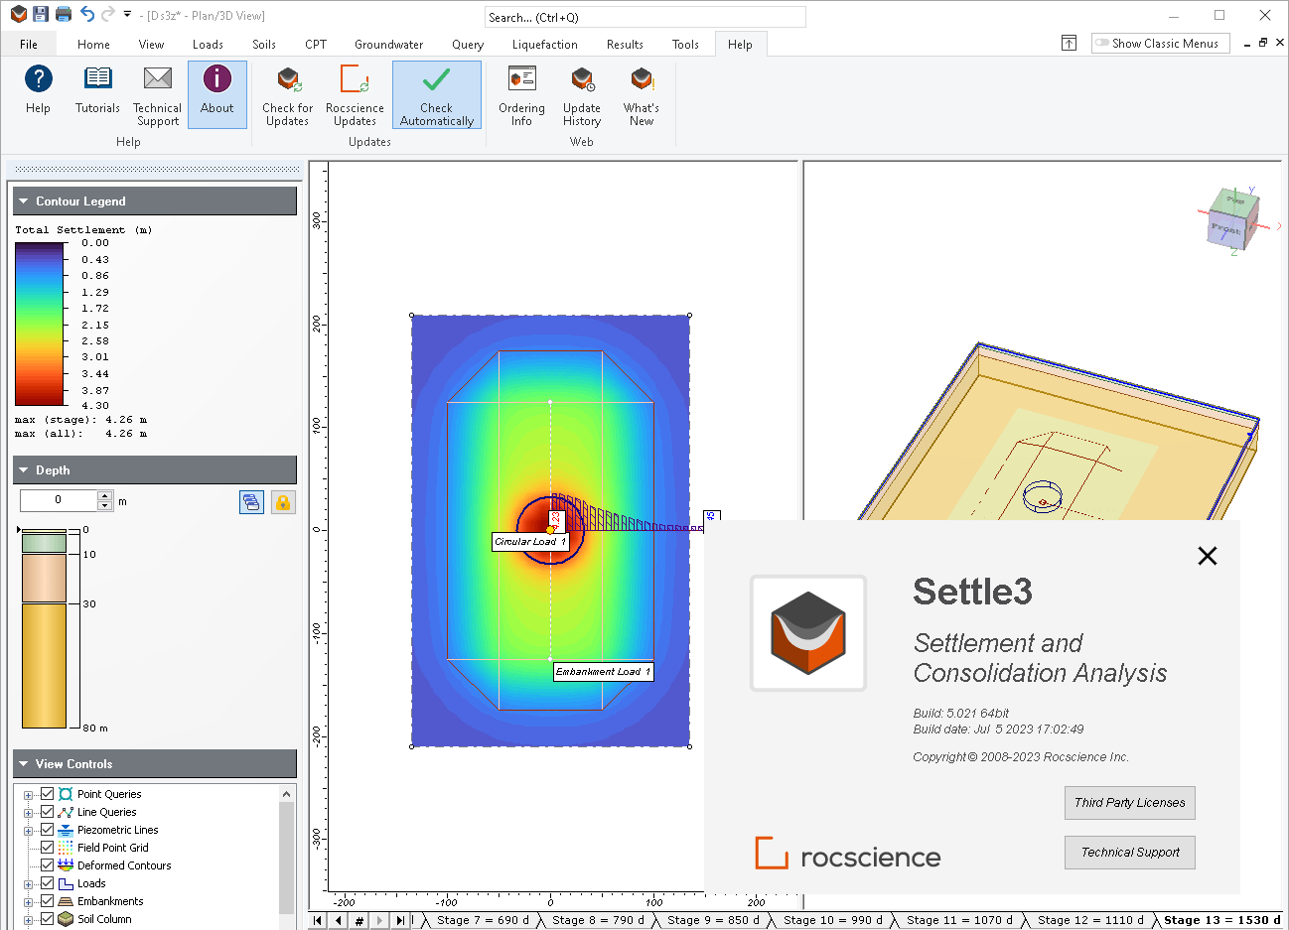Viewport: 1289px width, 930px height.
Task: Click the Save icon in quick access toolbar
Action: (41, 14)
